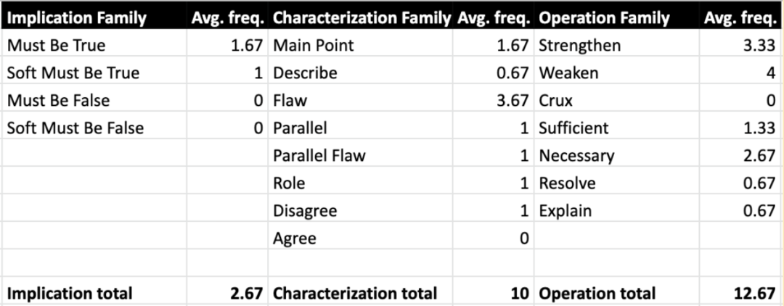Select the Agree cell
Viewport: 784px width, 306px height.
coord(295,239)
